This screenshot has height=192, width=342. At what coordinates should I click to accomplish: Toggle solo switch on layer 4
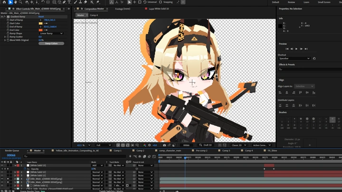pos(8,179)
